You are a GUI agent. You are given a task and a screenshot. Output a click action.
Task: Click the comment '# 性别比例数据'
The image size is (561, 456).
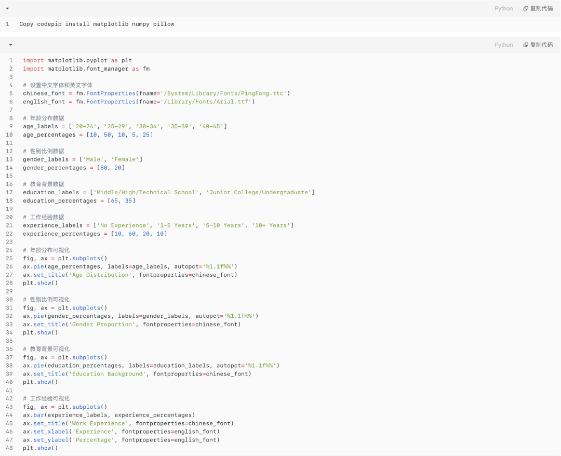pyautogui.click(x=44, y=151)
